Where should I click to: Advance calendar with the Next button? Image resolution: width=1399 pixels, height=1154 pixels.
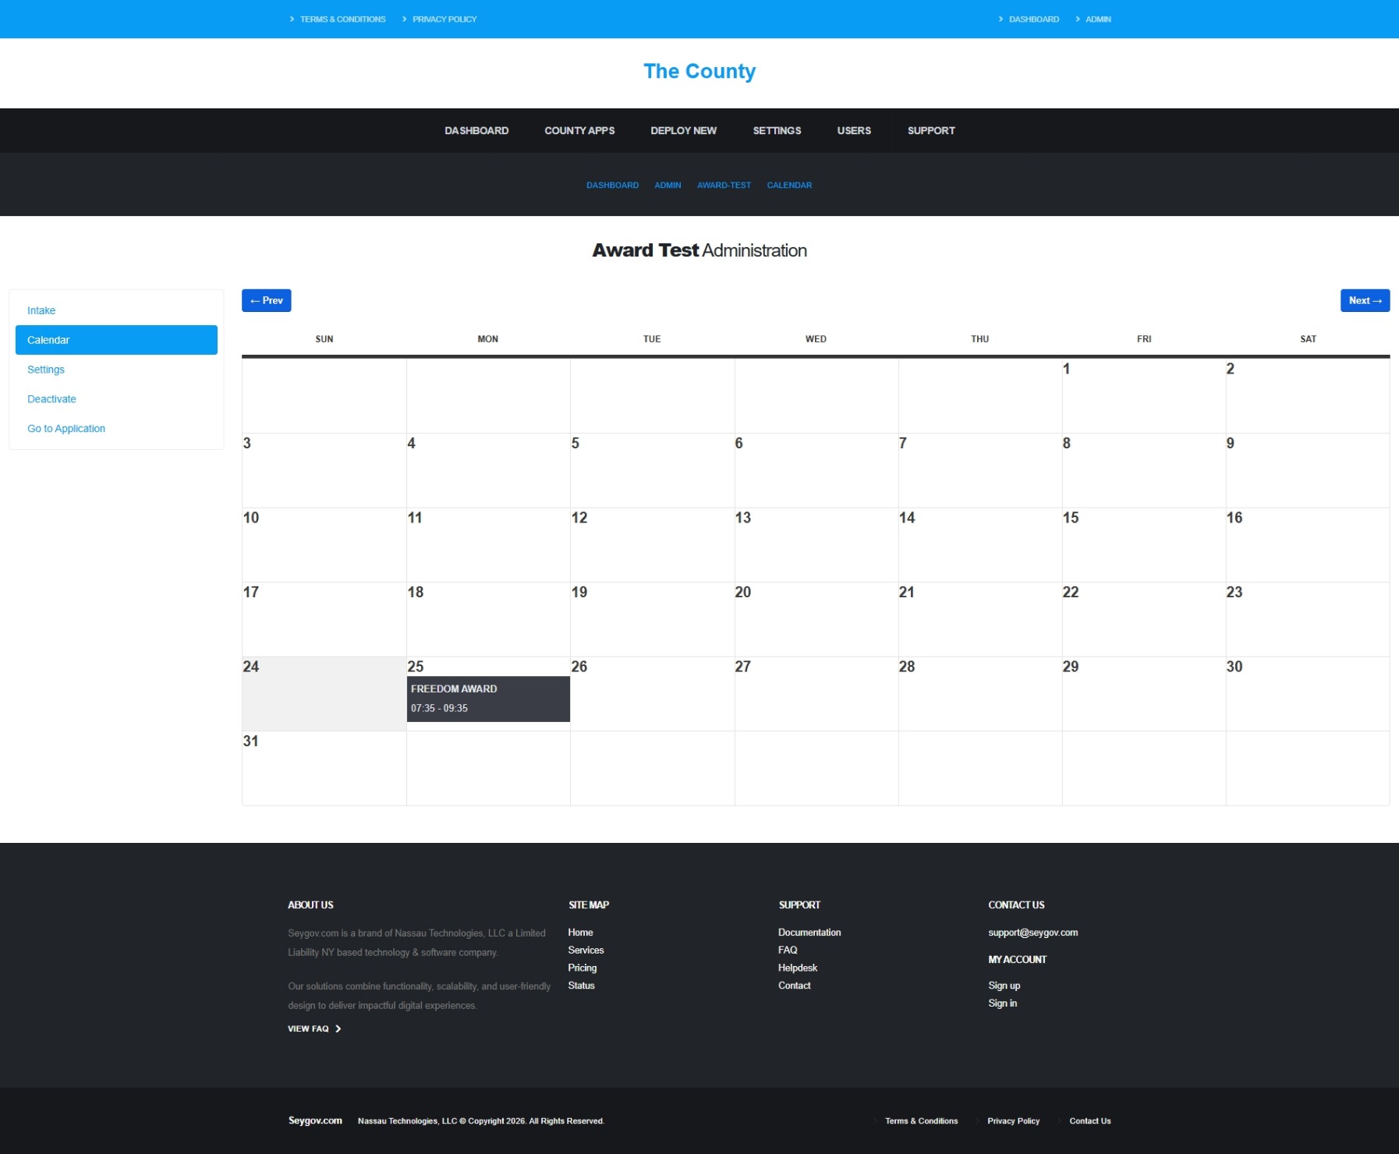point(1365,300)
